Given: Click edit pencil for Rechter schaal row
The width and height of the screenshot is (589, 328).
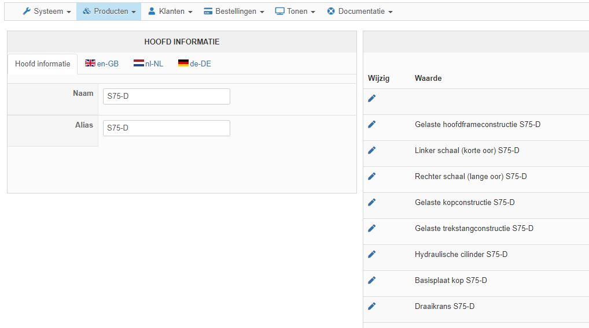Looking at the screenshot, I should pyautogui.click(x=371, y=176).
